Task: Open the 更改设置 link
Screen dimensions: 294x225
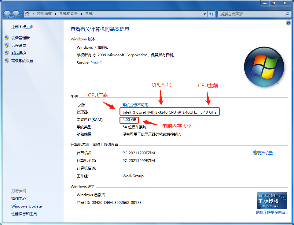Action: (265, 153)
